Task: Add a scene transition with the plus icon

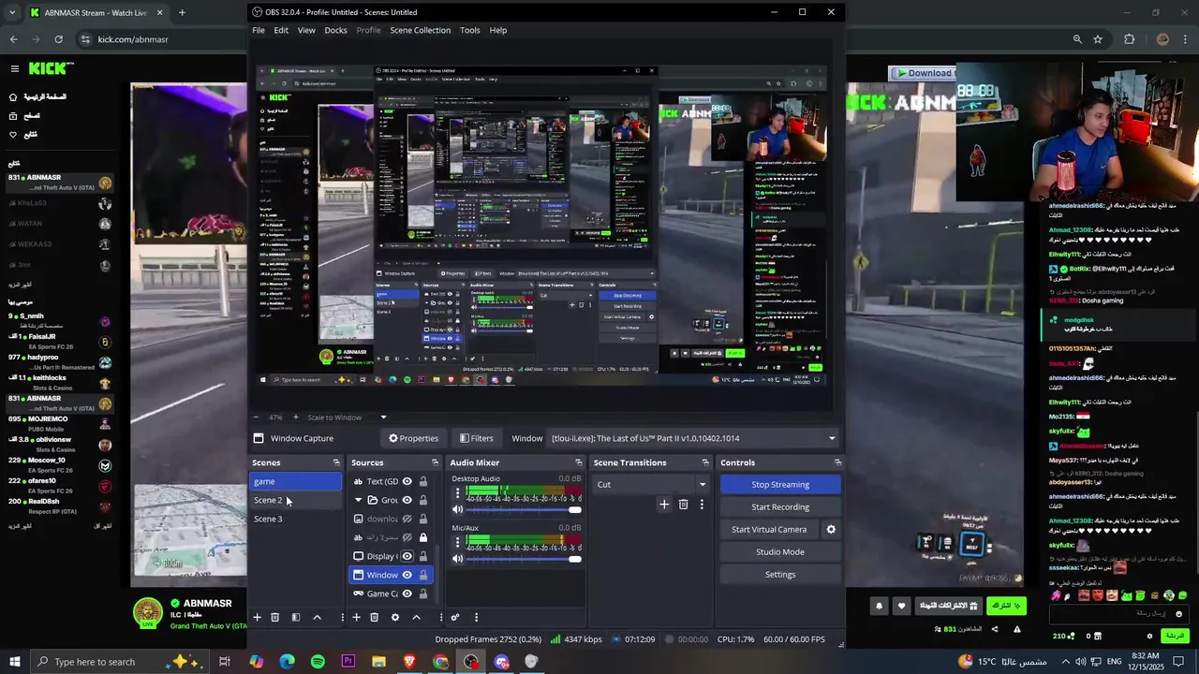Action: (664, 505)
